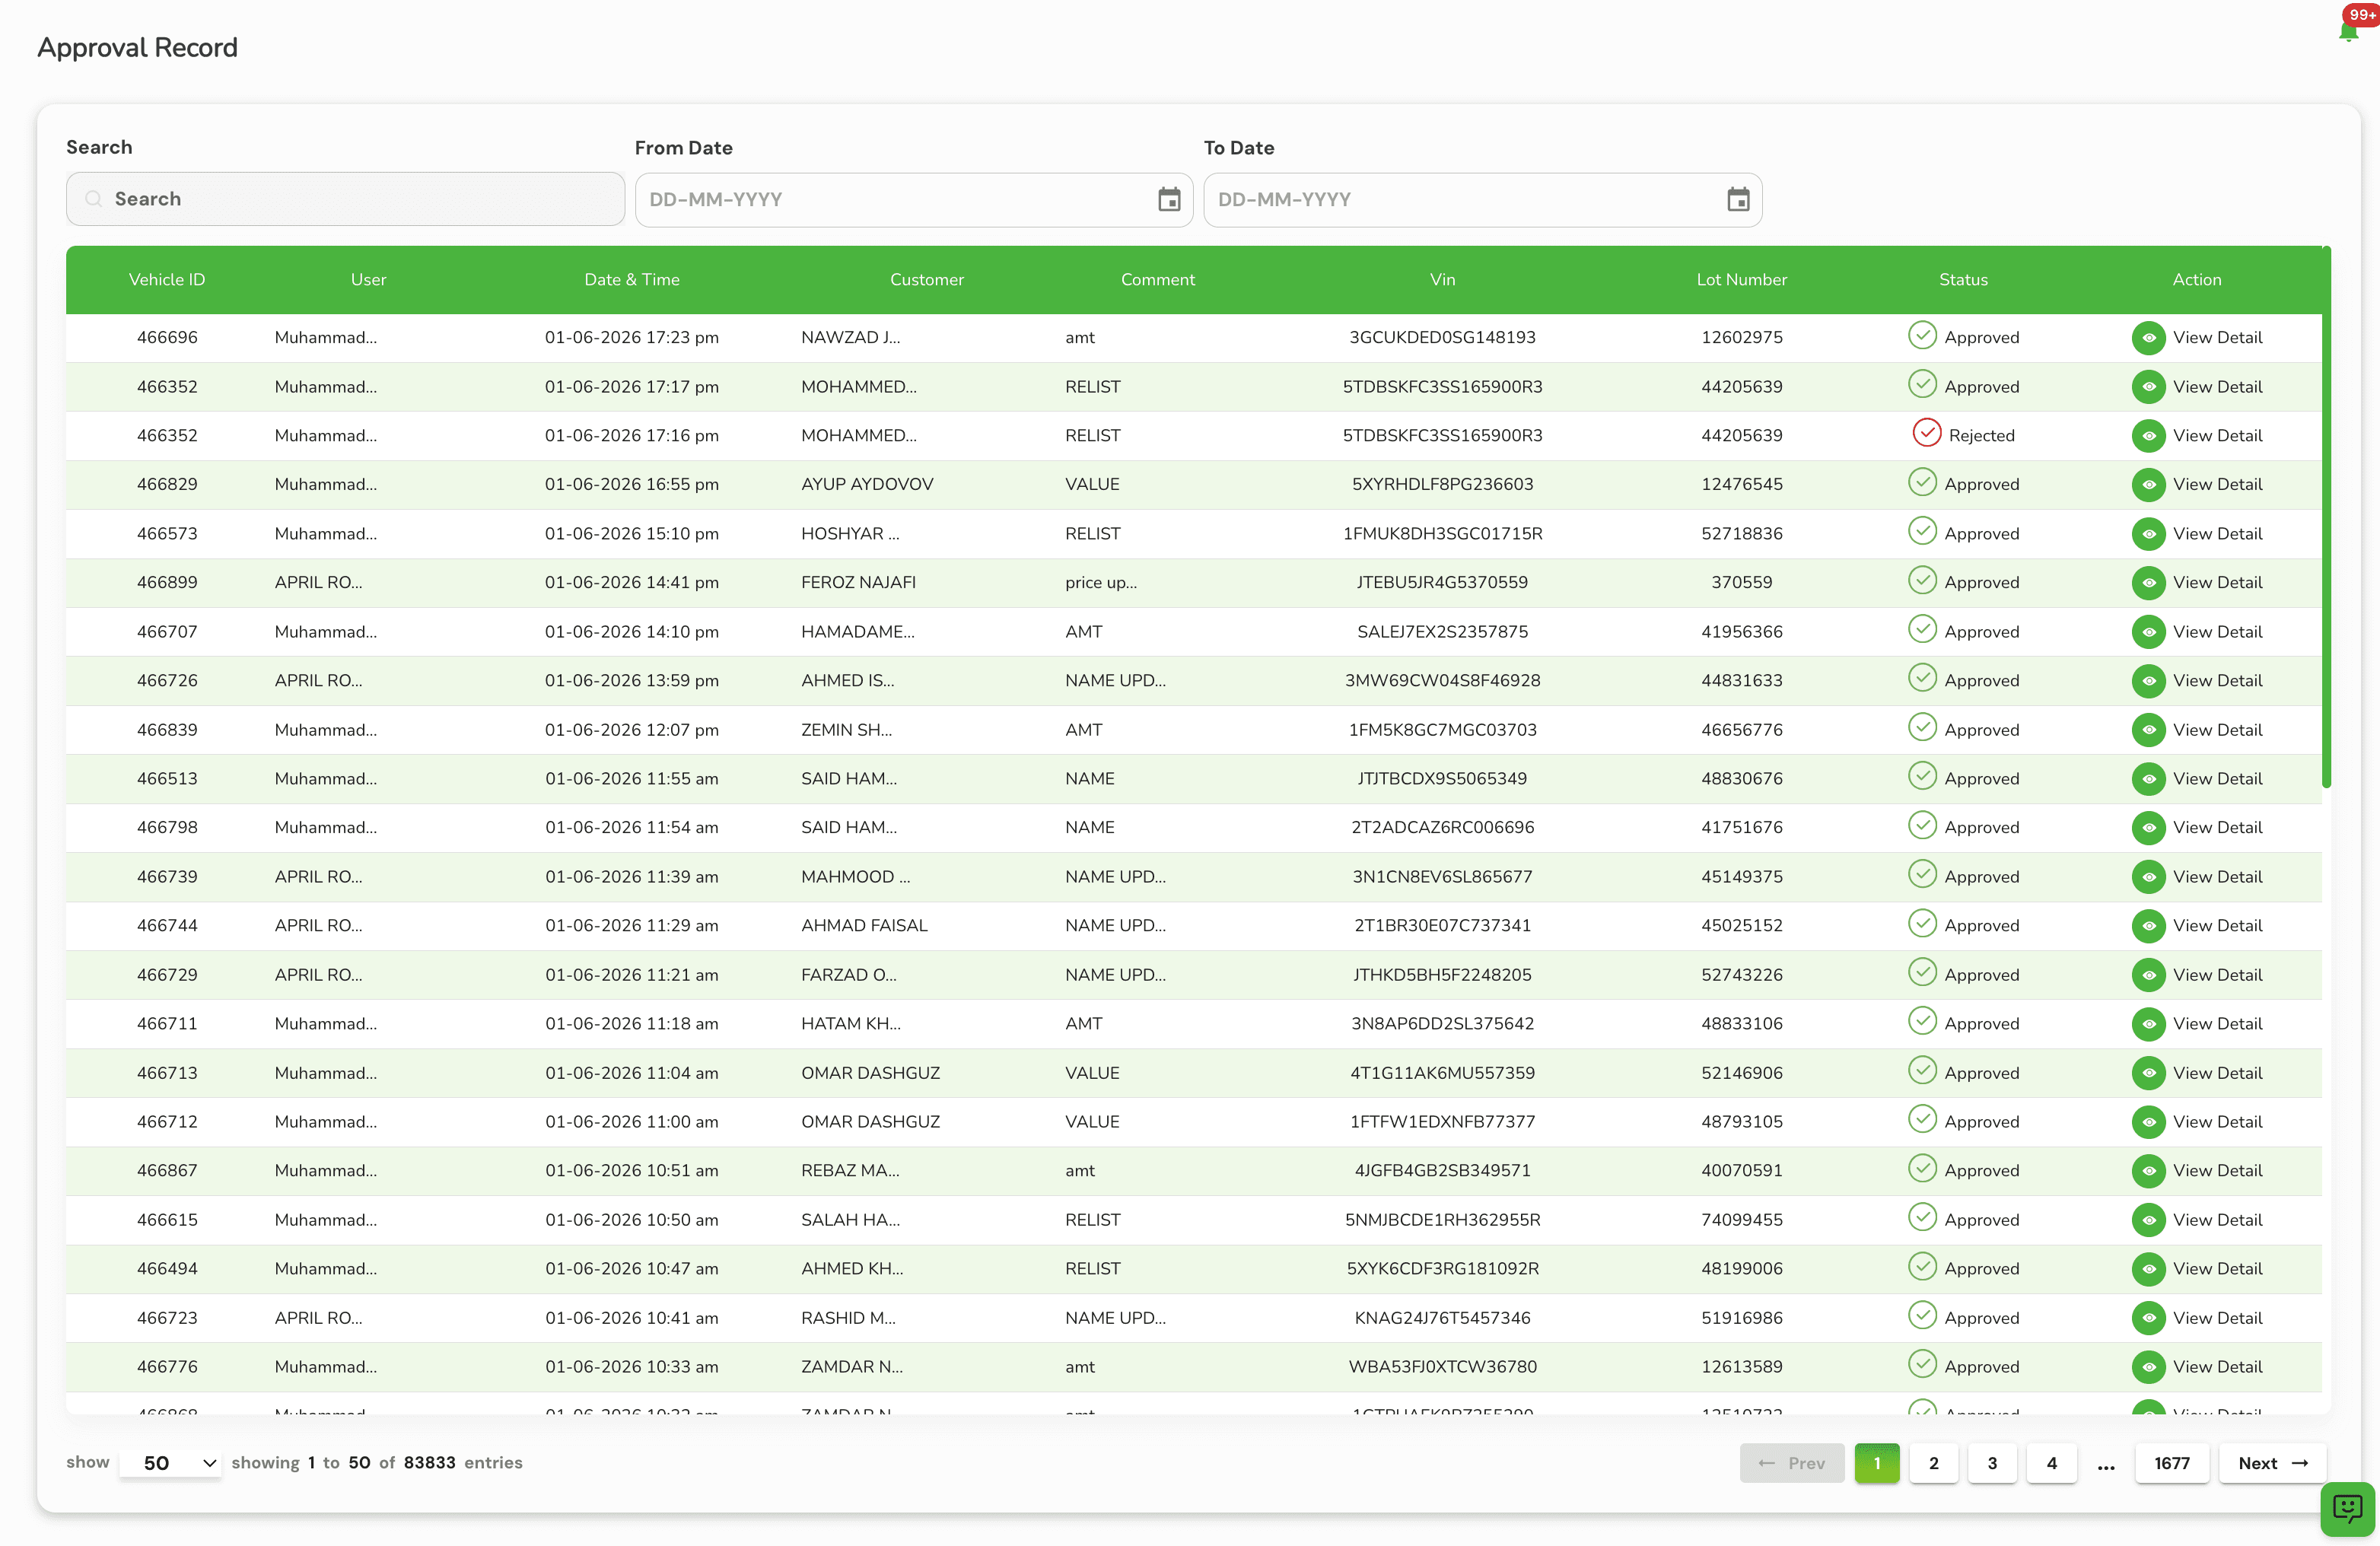
Task: Click customer AHMAD FAISAL
Action: (864, 926)
